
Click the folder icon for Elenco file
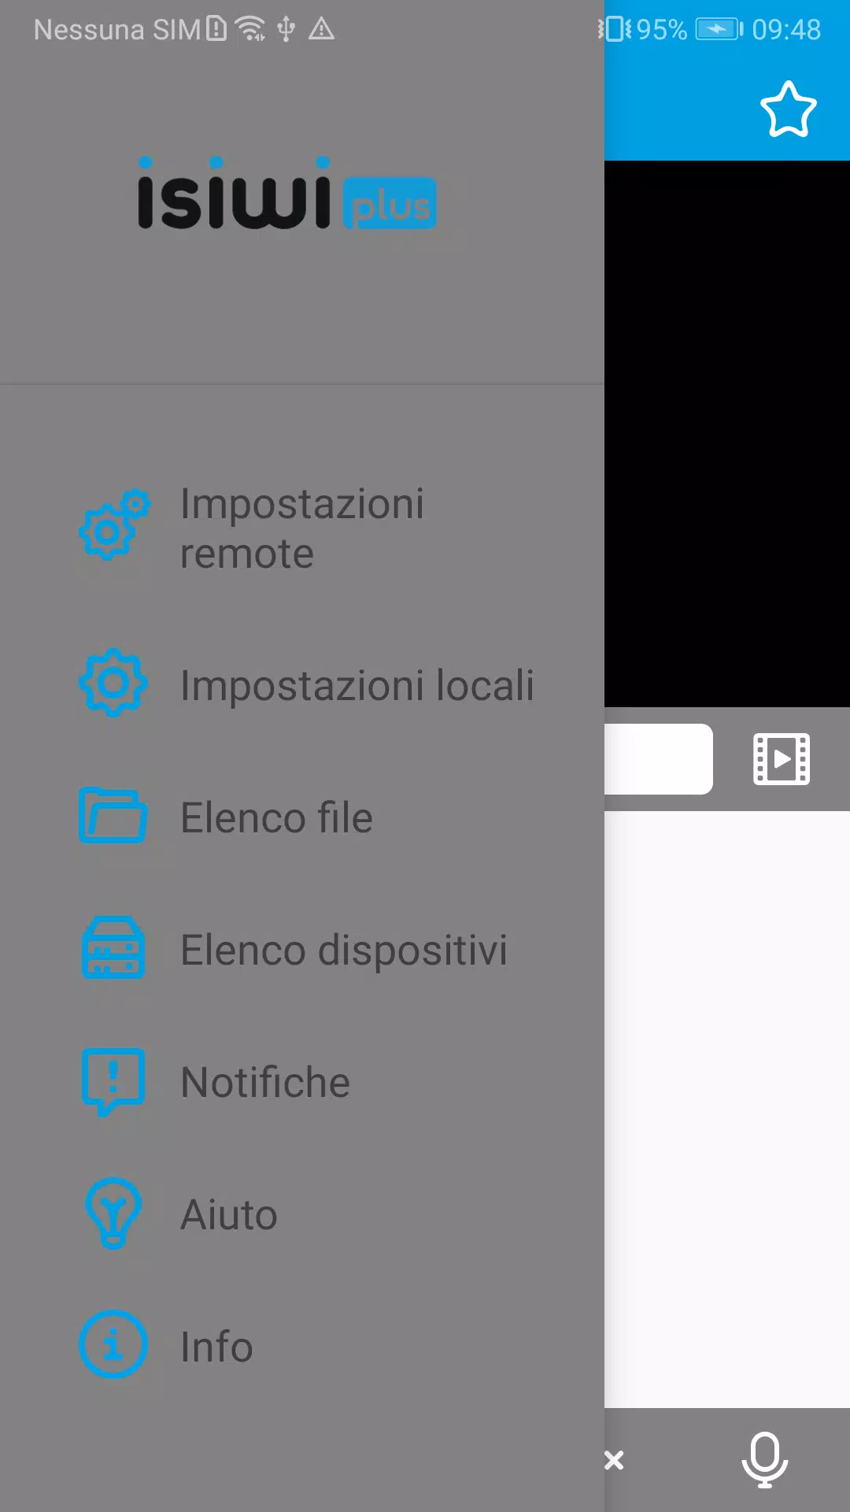[113, 815]
